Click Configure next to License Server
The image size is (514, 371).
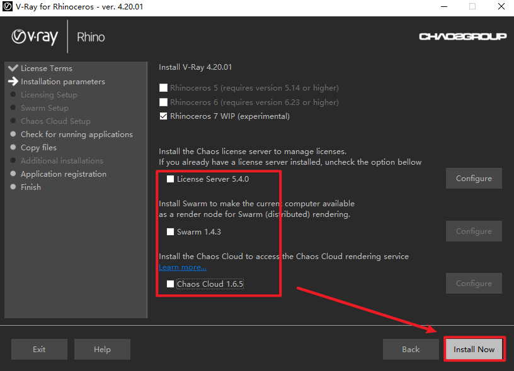pos(474,178)
